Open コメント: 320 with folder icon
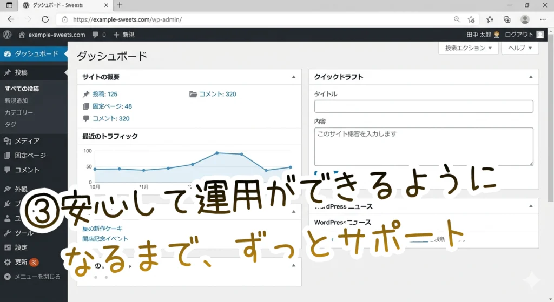Image resolution: width=554 pixels, height=302 pixels. click(x=217, y=94)
